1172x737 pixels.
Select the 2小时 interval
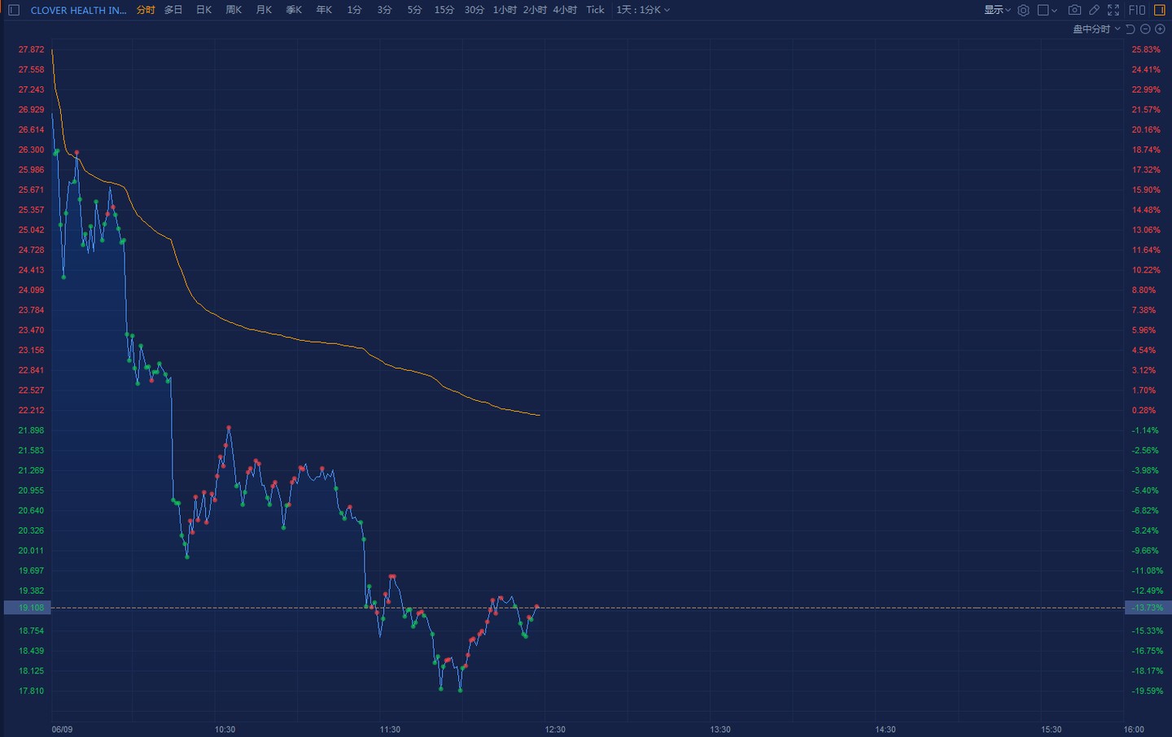coord(535,10)
